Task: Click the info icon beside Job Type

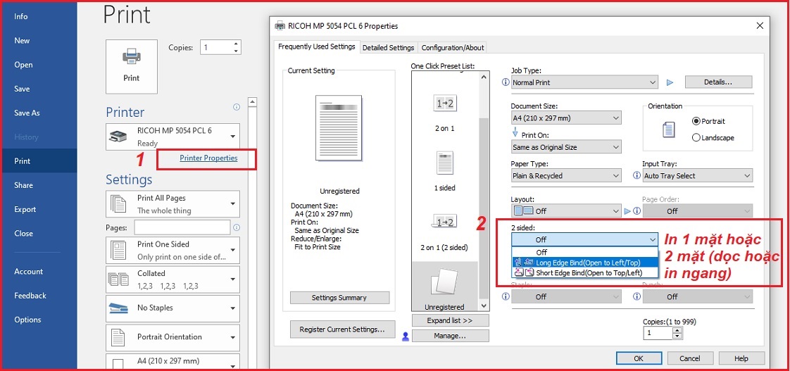Action: 506,82
